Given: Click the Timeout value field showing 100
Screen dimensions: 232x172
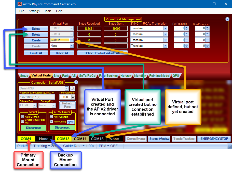Looking at the screenshot, I should tap(65, 97).
